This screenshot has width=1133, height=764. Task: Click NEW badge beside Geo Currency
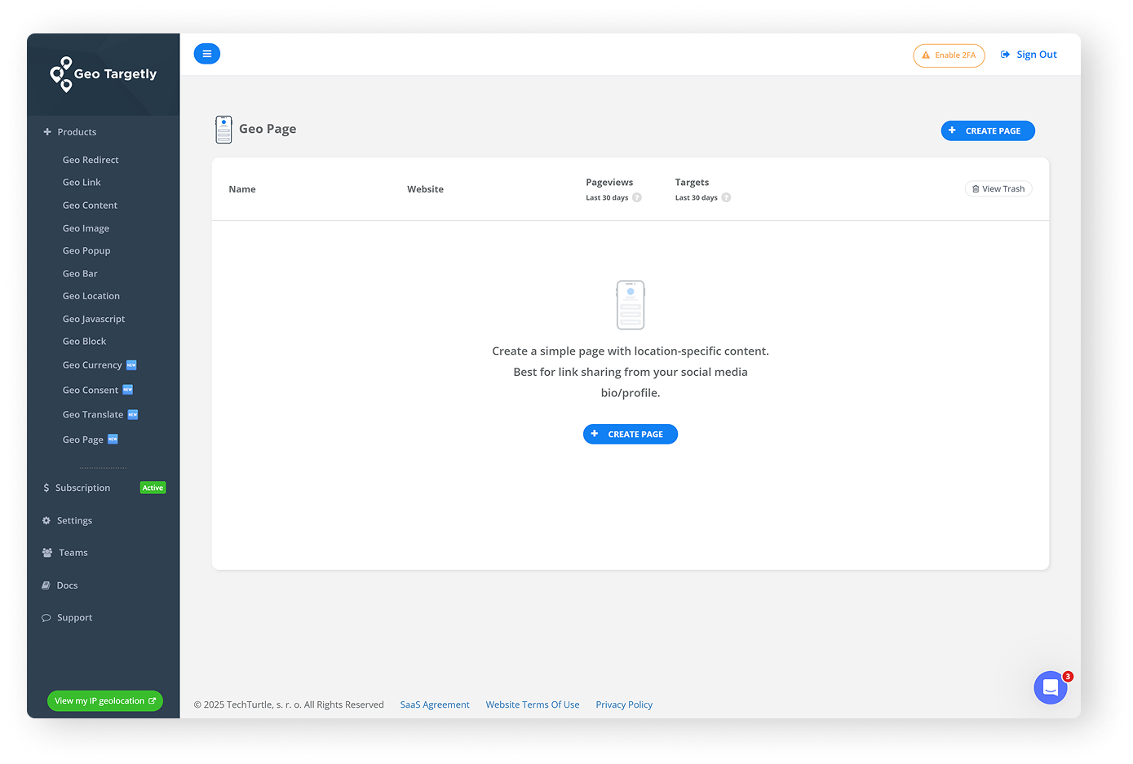(x=131, y=365)
